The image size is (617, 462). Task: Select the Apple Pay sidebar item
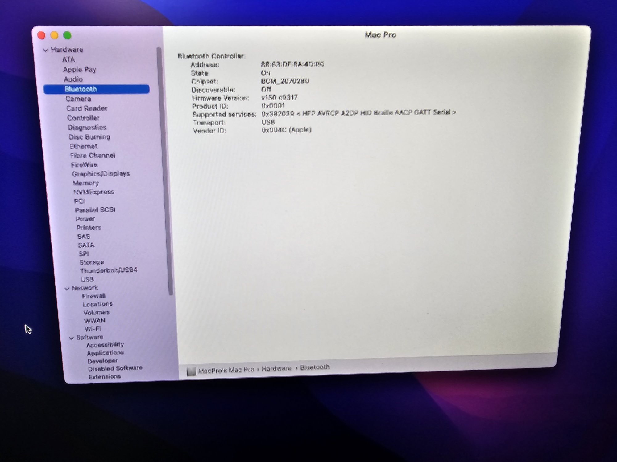point(80,70)
